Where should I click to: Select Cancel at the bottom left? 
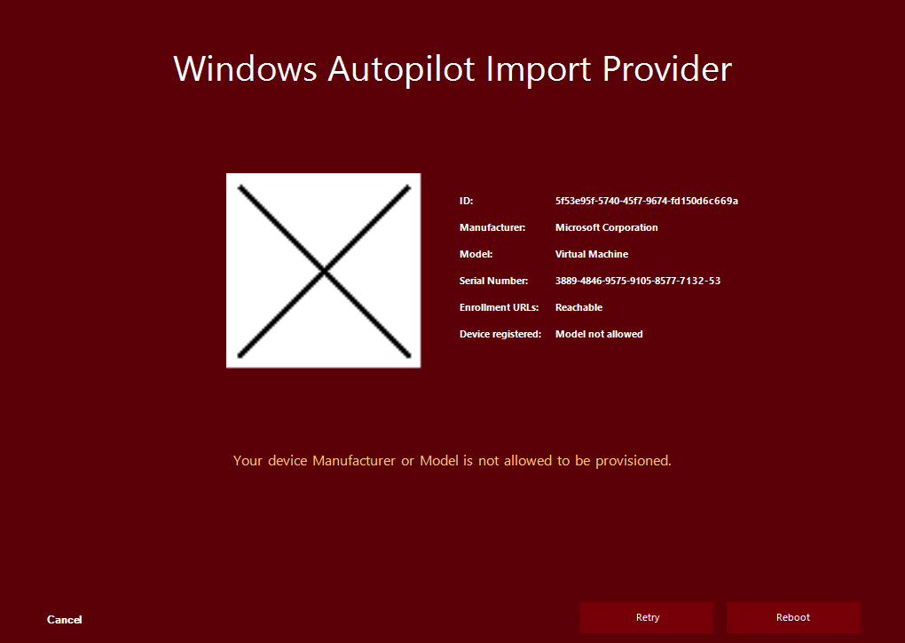tap(63, 620)
